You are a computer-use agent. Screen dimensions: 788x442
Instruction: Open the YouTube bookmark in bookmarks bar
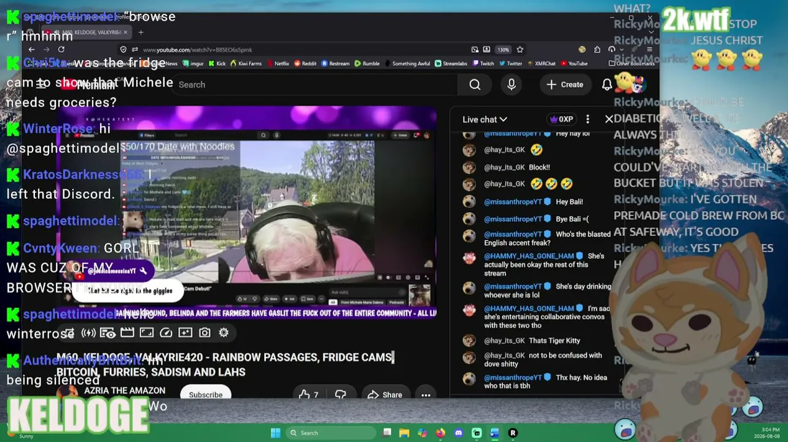click(574, 63)
